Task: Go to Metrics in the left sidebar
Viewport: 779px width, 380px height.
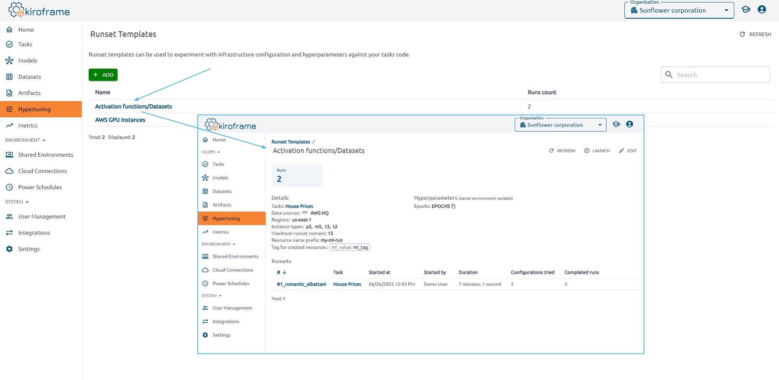Action: click(28, 125)
